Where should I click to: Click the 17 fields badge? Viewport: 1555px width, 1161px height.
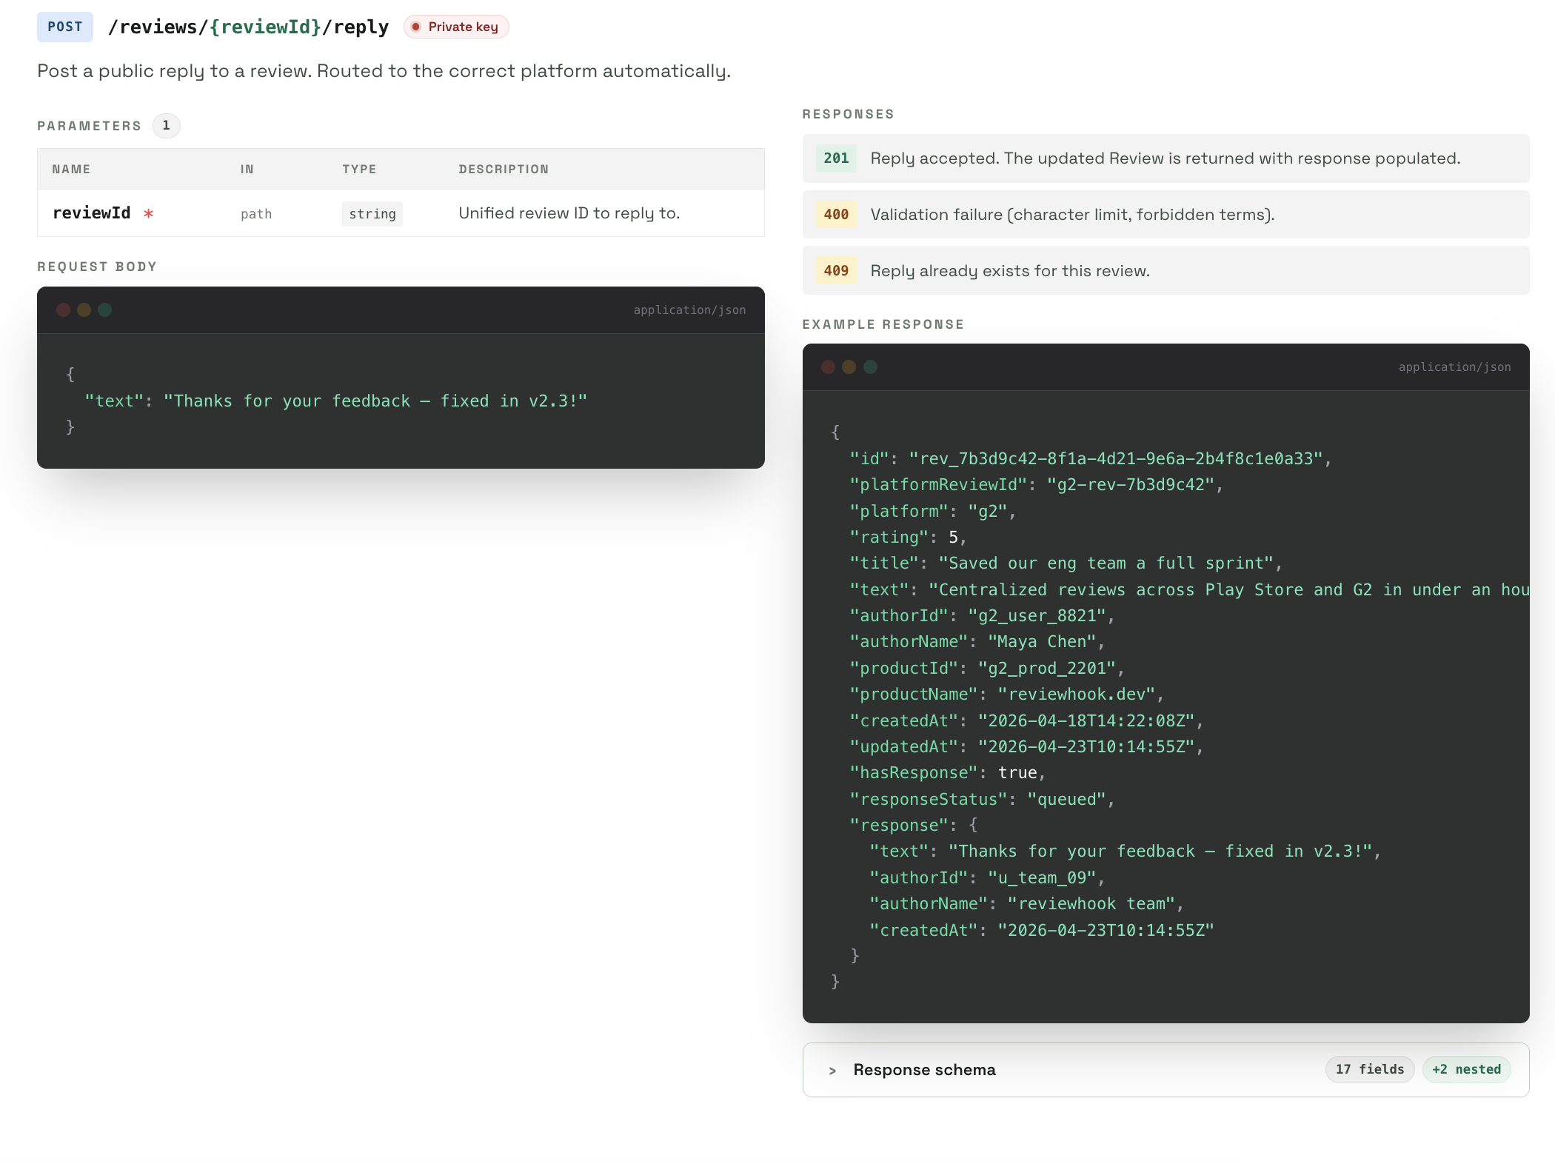pyautogui.click(x=1370, y=1069)
